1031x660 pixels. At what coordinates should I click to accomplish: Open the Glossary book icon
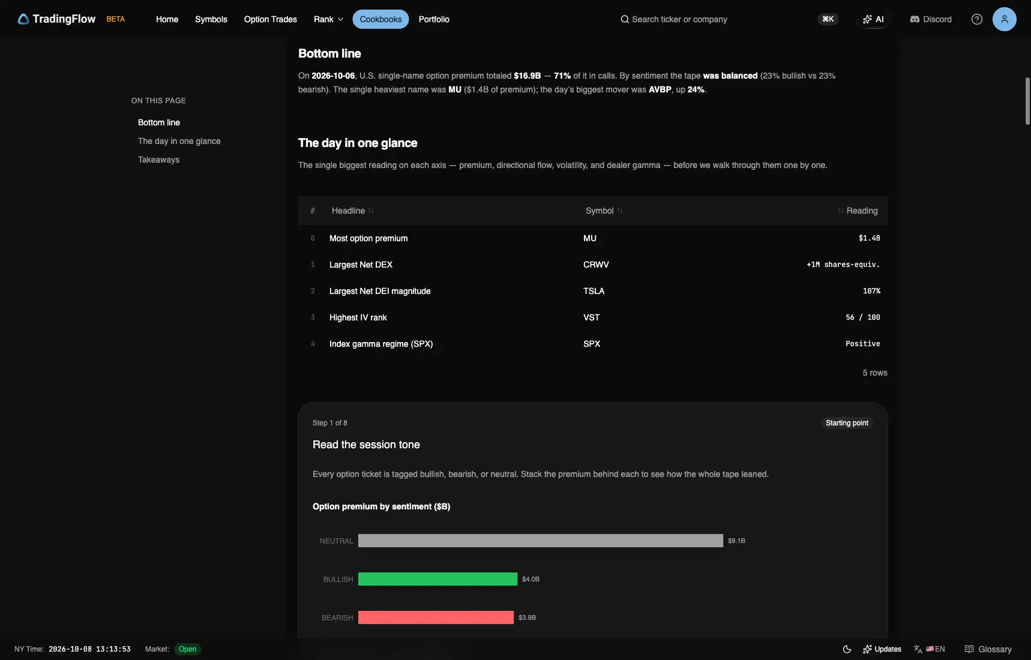(x=969, y=649)
